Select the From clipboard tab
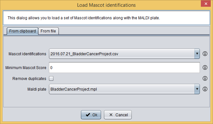This screenshot has width=213, height=124. coord(23,31)
